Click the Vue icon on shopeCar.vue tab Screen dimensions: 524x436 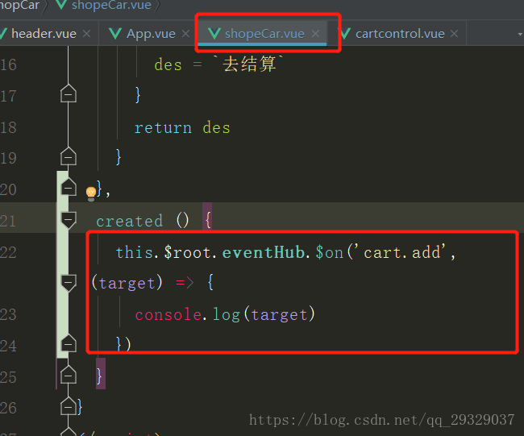point(214,33)
